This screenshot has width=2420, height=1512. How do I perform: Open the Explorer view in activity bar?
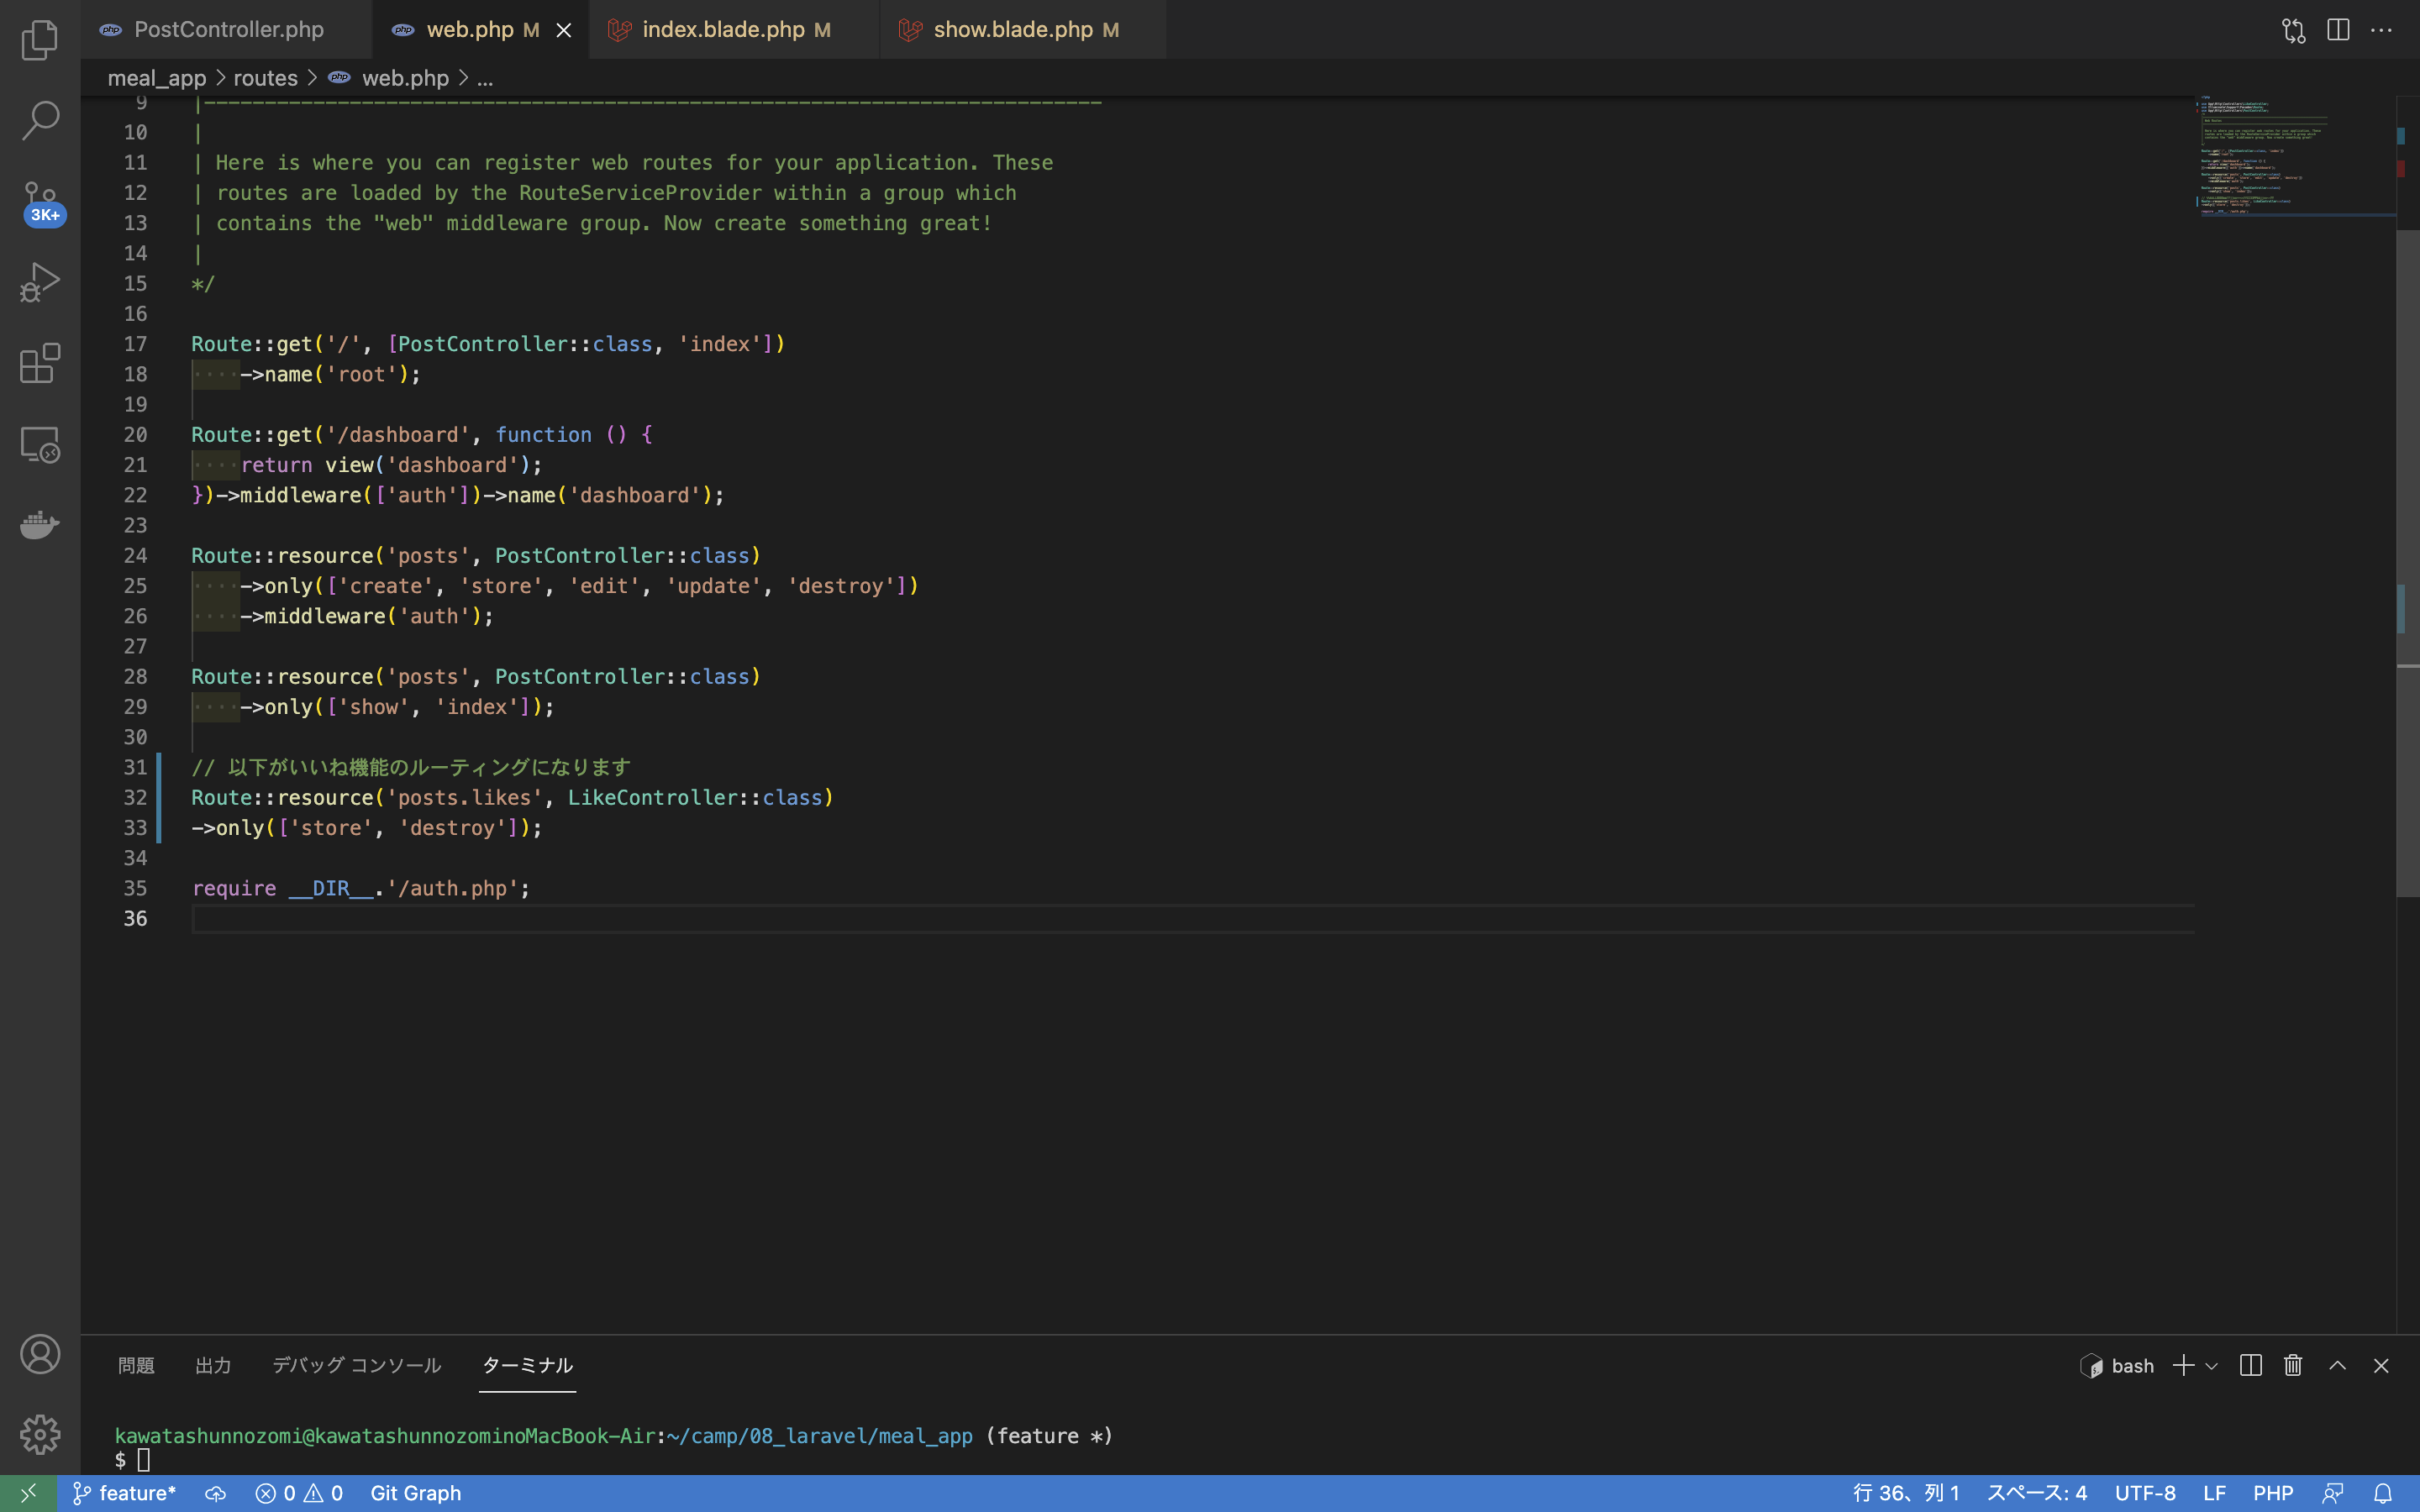(x=40, y=40)
